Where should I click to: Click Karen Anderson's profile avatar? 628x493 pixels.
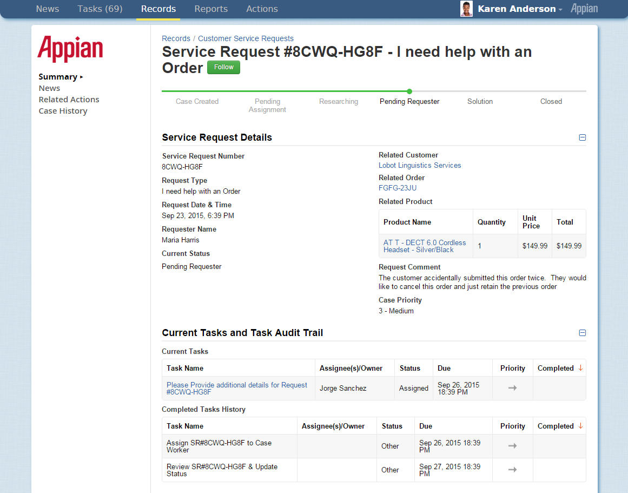(466, 9)
